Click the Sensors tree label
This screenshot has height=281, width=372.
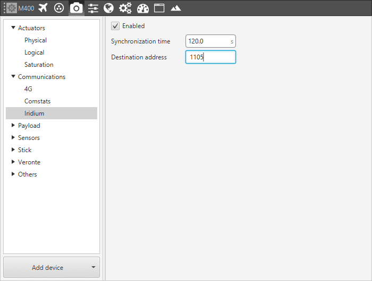(x=29, y=138)
